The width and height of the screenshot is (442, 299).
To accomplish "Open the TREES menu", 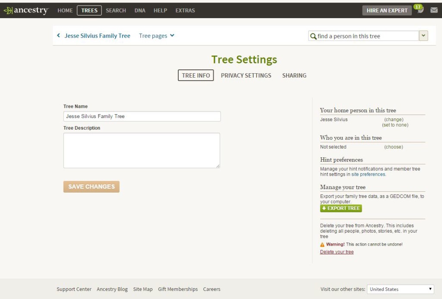I will pyautogui.click(x=89, y=10).
